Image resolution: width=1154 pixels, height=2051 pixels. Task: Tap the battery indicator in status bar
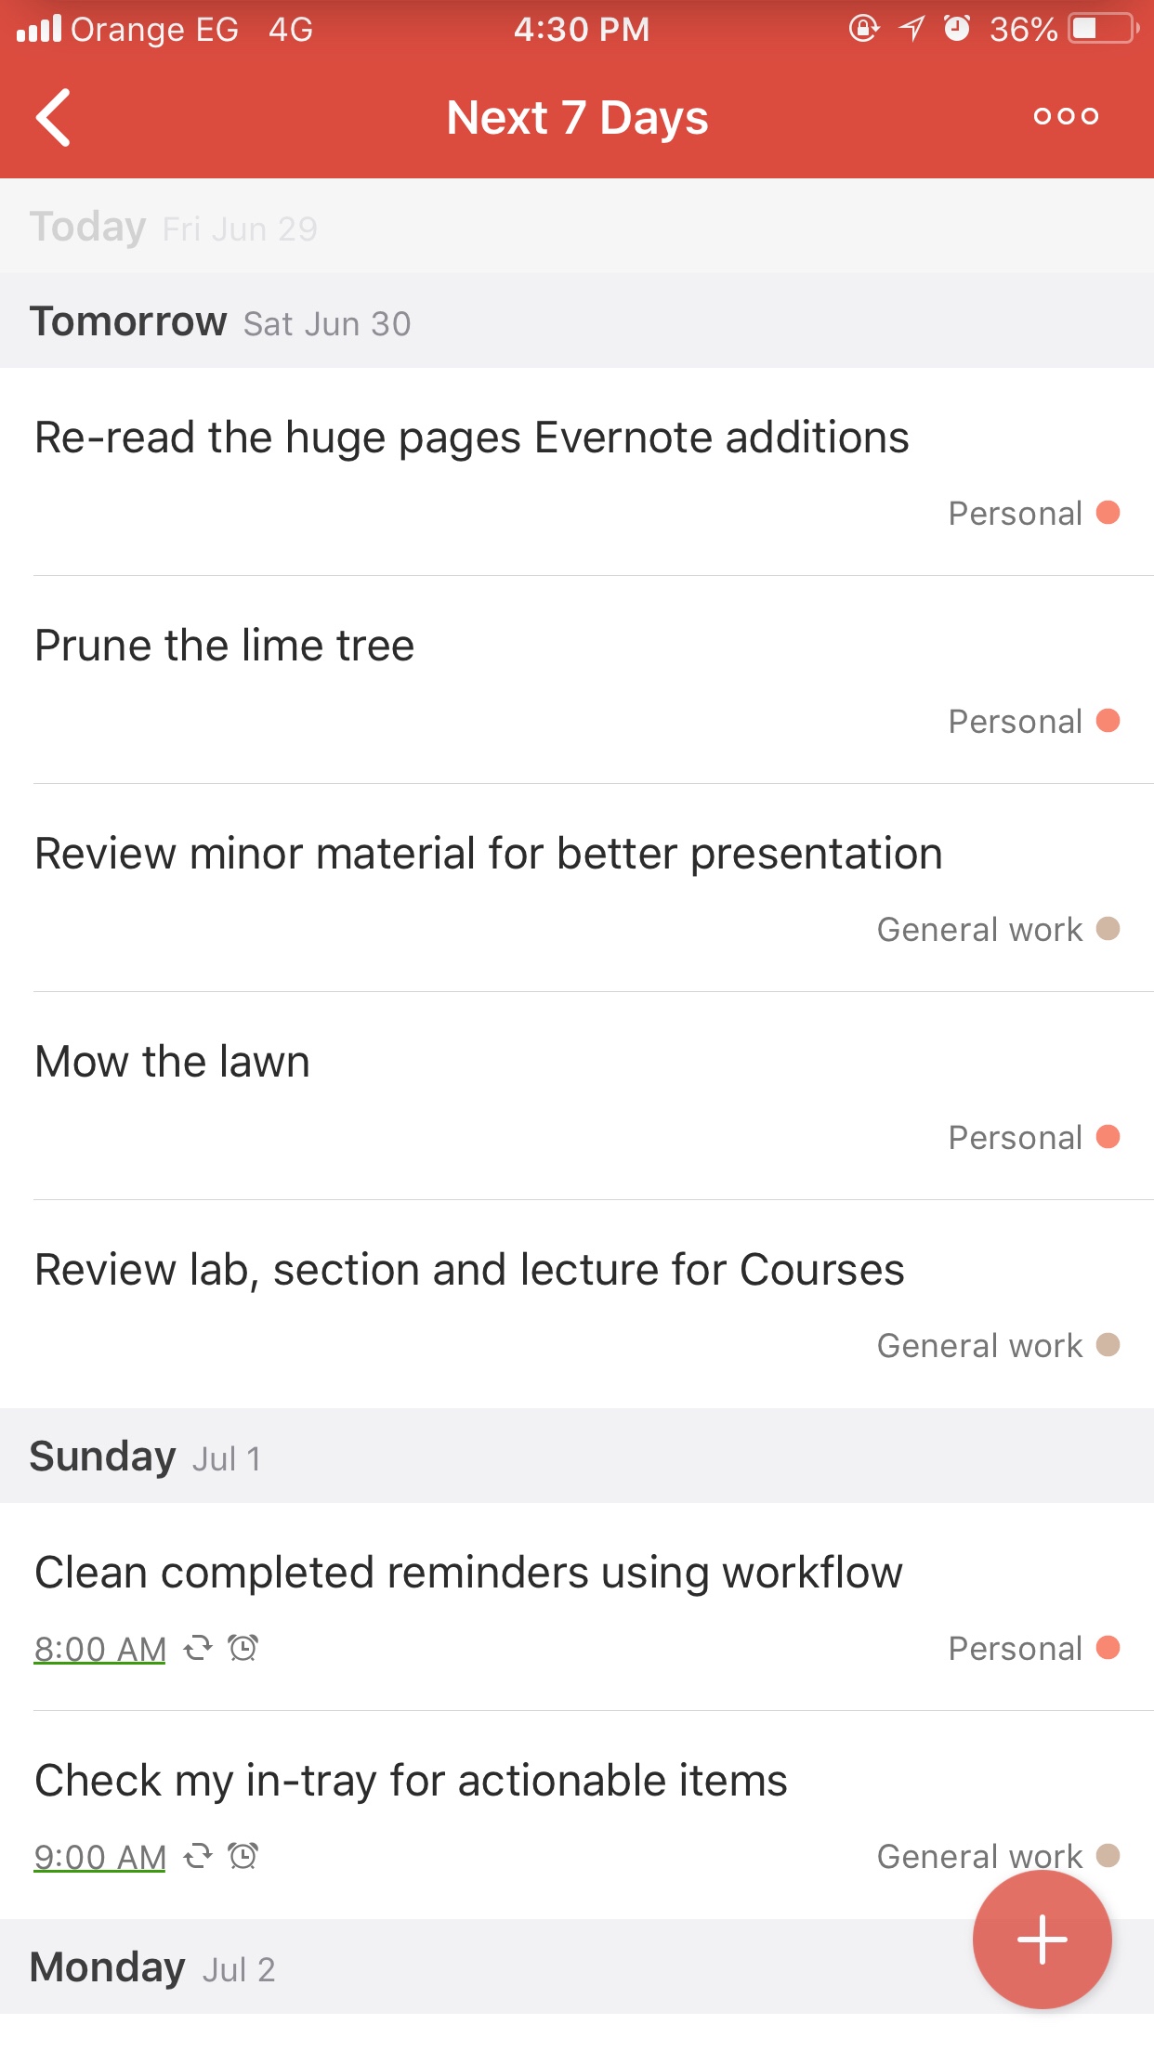(1103, 30)
